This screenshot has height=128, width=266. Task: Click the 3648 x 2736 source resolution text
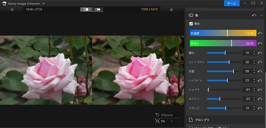(34, 9)
